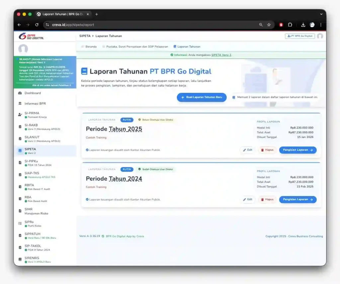Click the BPR Go Digital logo
The height and width of the screenshot is (284, 340).
coord(32,36)
